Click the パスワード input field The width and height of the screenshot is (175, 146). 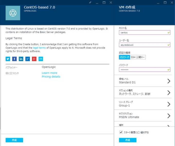pos(145,70)
